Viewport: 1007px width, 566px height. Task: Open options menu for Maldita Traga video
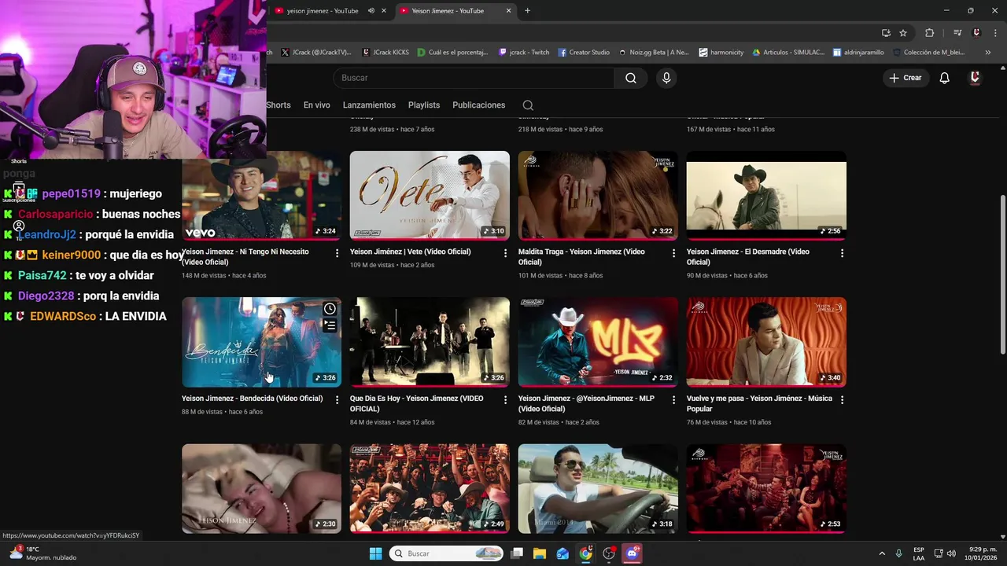pyautogui.click(x=673, y=253)
